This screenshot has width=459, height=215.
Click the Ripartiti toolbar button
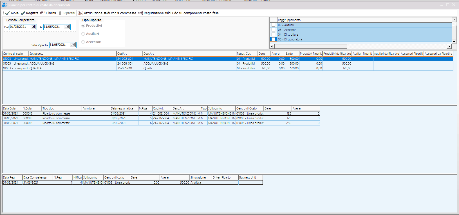[x=67, y=13]
